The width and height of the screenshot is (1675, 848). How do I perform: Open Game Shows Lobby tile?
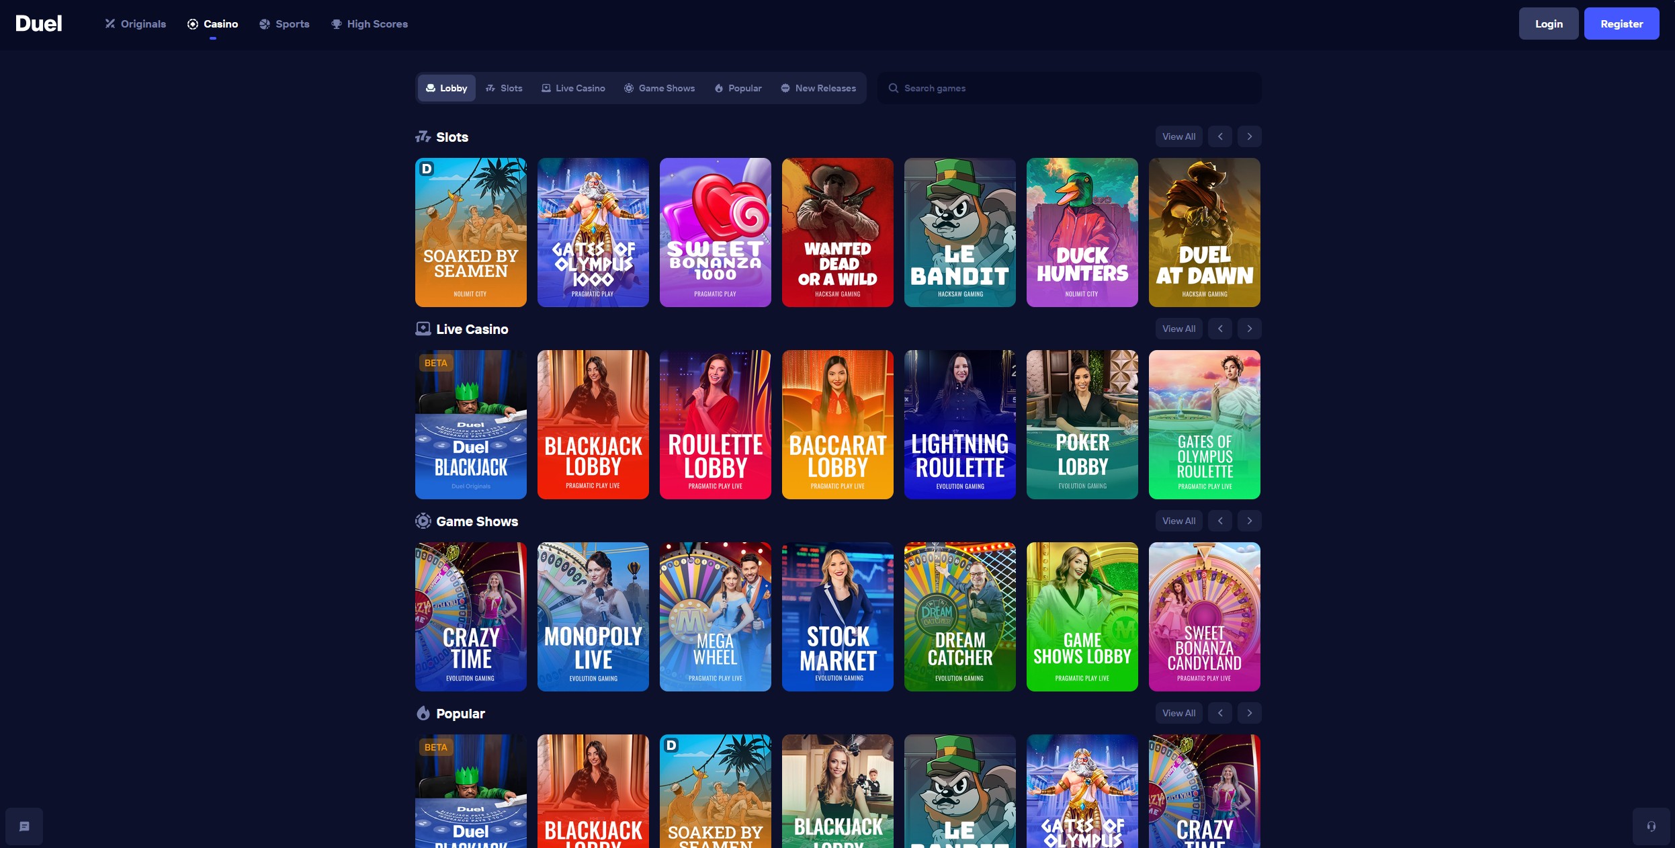(x=1082, y=617)
